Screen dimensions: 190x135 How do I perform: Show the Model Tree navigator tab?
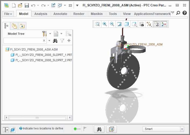pos(6,26)
